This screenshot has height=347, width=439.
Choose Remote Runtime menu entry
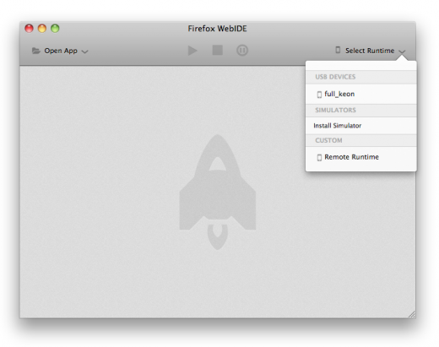[x=361, y=157]
